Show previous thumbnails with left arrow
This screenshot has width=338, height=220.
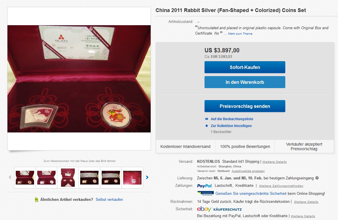point(10,177)
